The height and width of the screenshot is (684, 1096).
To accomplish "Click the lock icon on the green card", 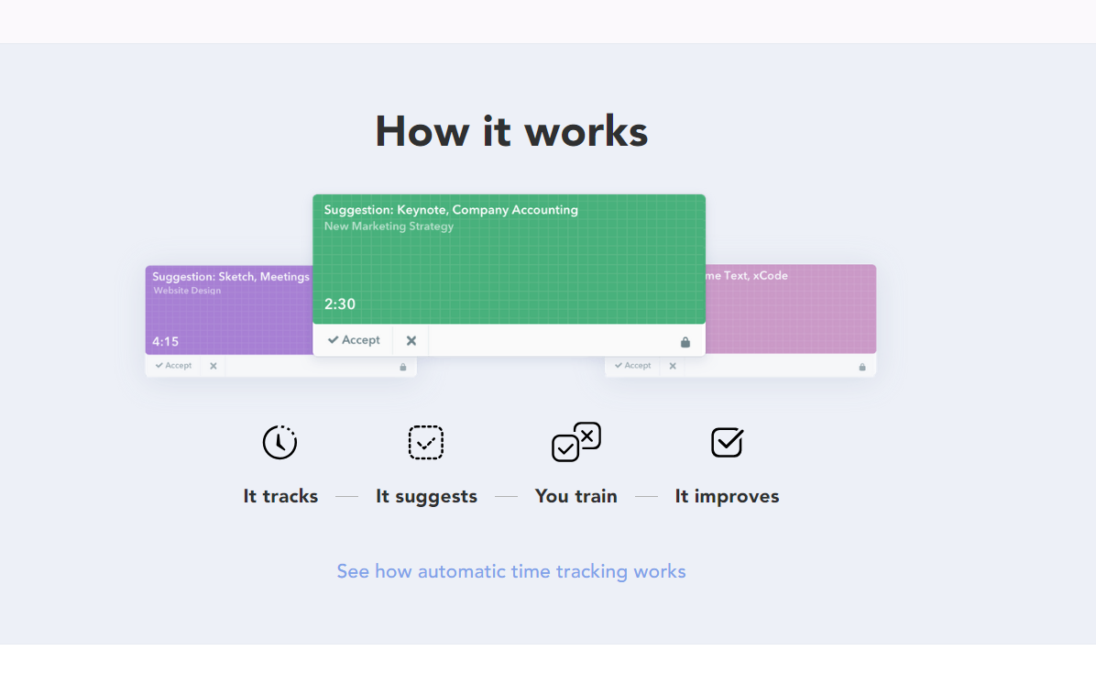I will (x=685, y=341).
